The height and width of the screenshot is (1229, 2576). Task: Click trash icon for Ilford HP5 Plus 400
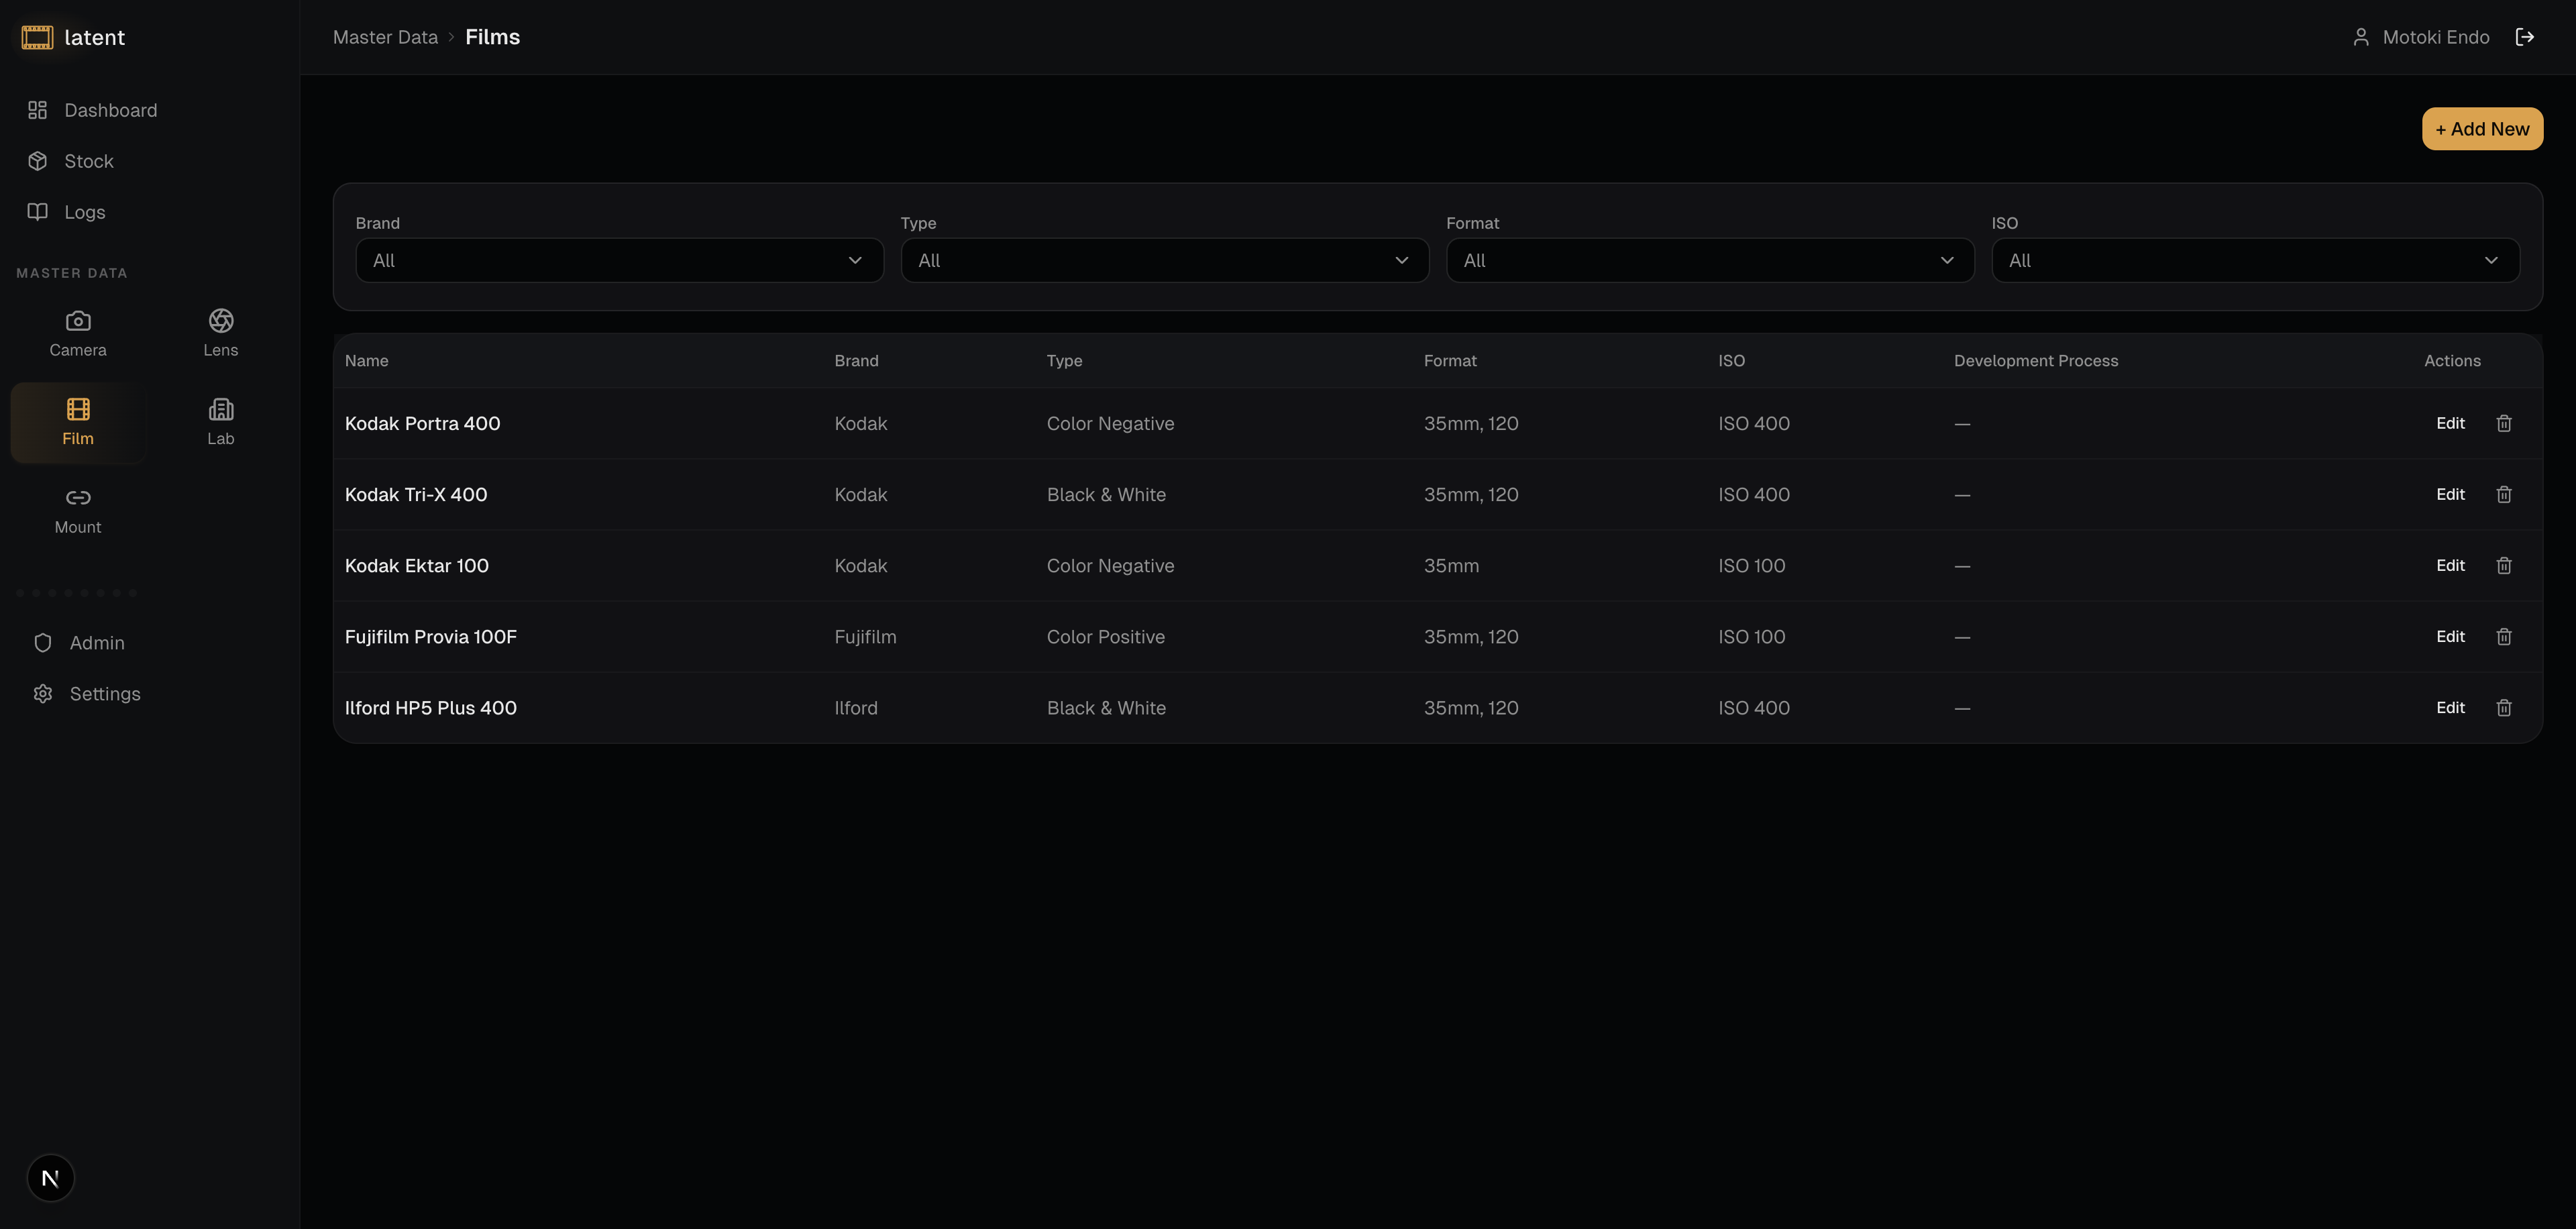point(2504,708)
